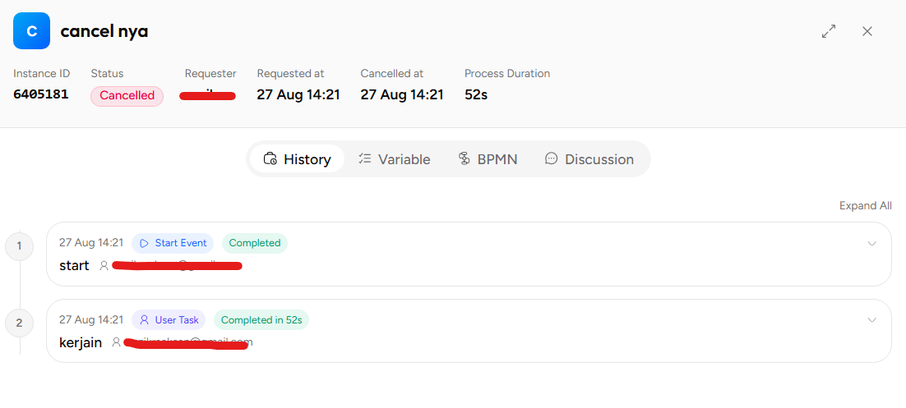The image size is (906, 408).
Task: Click the kerjain task name
Action: point(81,343)
